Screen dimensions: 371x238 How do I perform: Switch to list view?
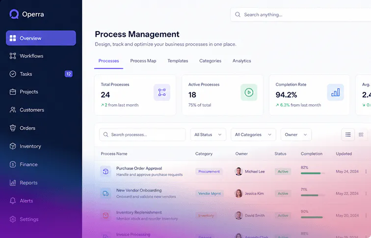348,135
